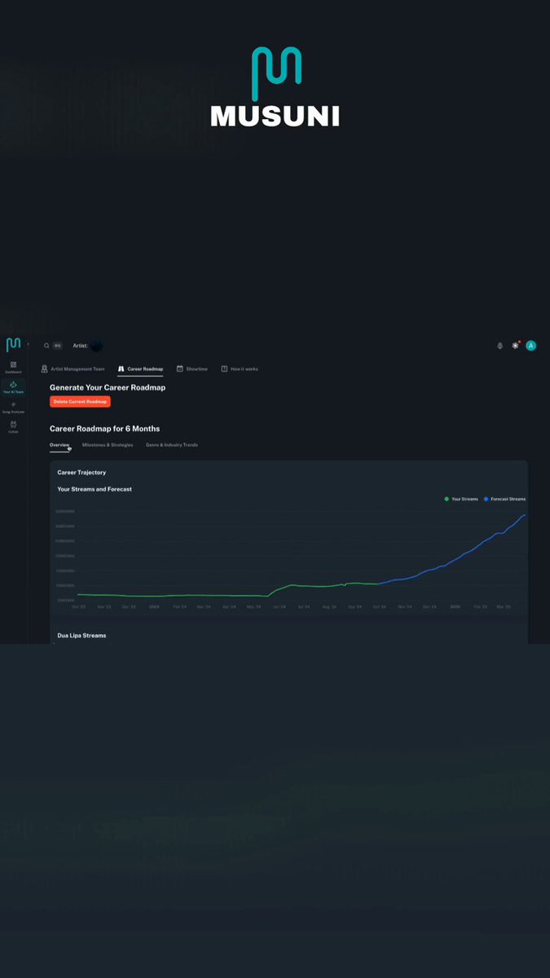
Task: Open the How it works tab
Action: tap(240, 369)
